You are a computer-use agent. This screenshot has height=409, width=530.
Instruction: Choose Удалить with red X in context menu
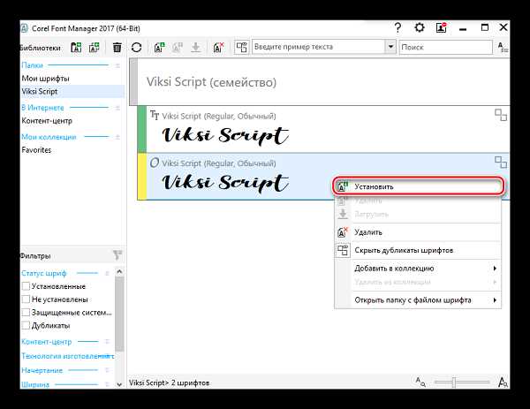click(418, 232)
